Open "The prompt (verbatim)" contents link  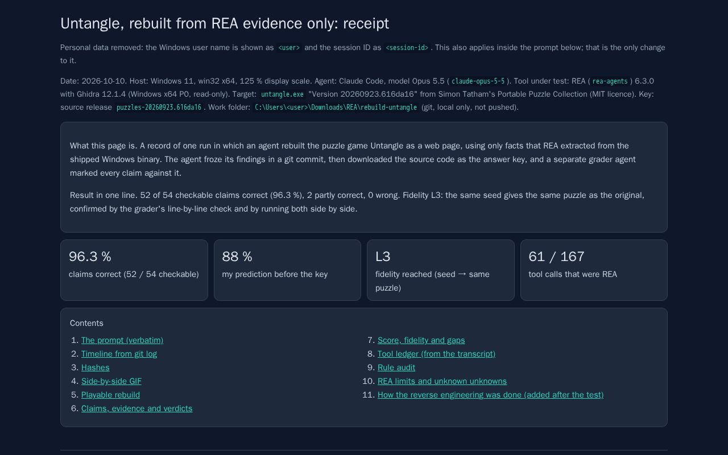(122, 340)
